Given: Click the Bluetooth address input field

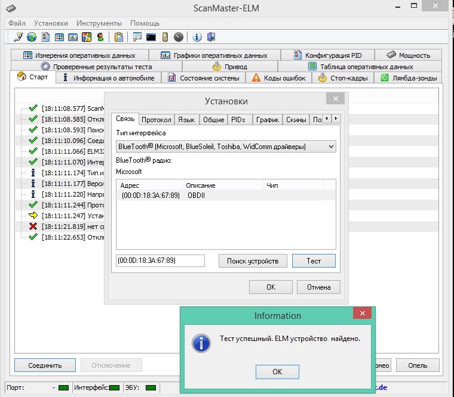Looking at the screenshot, I should coord(160,260).
